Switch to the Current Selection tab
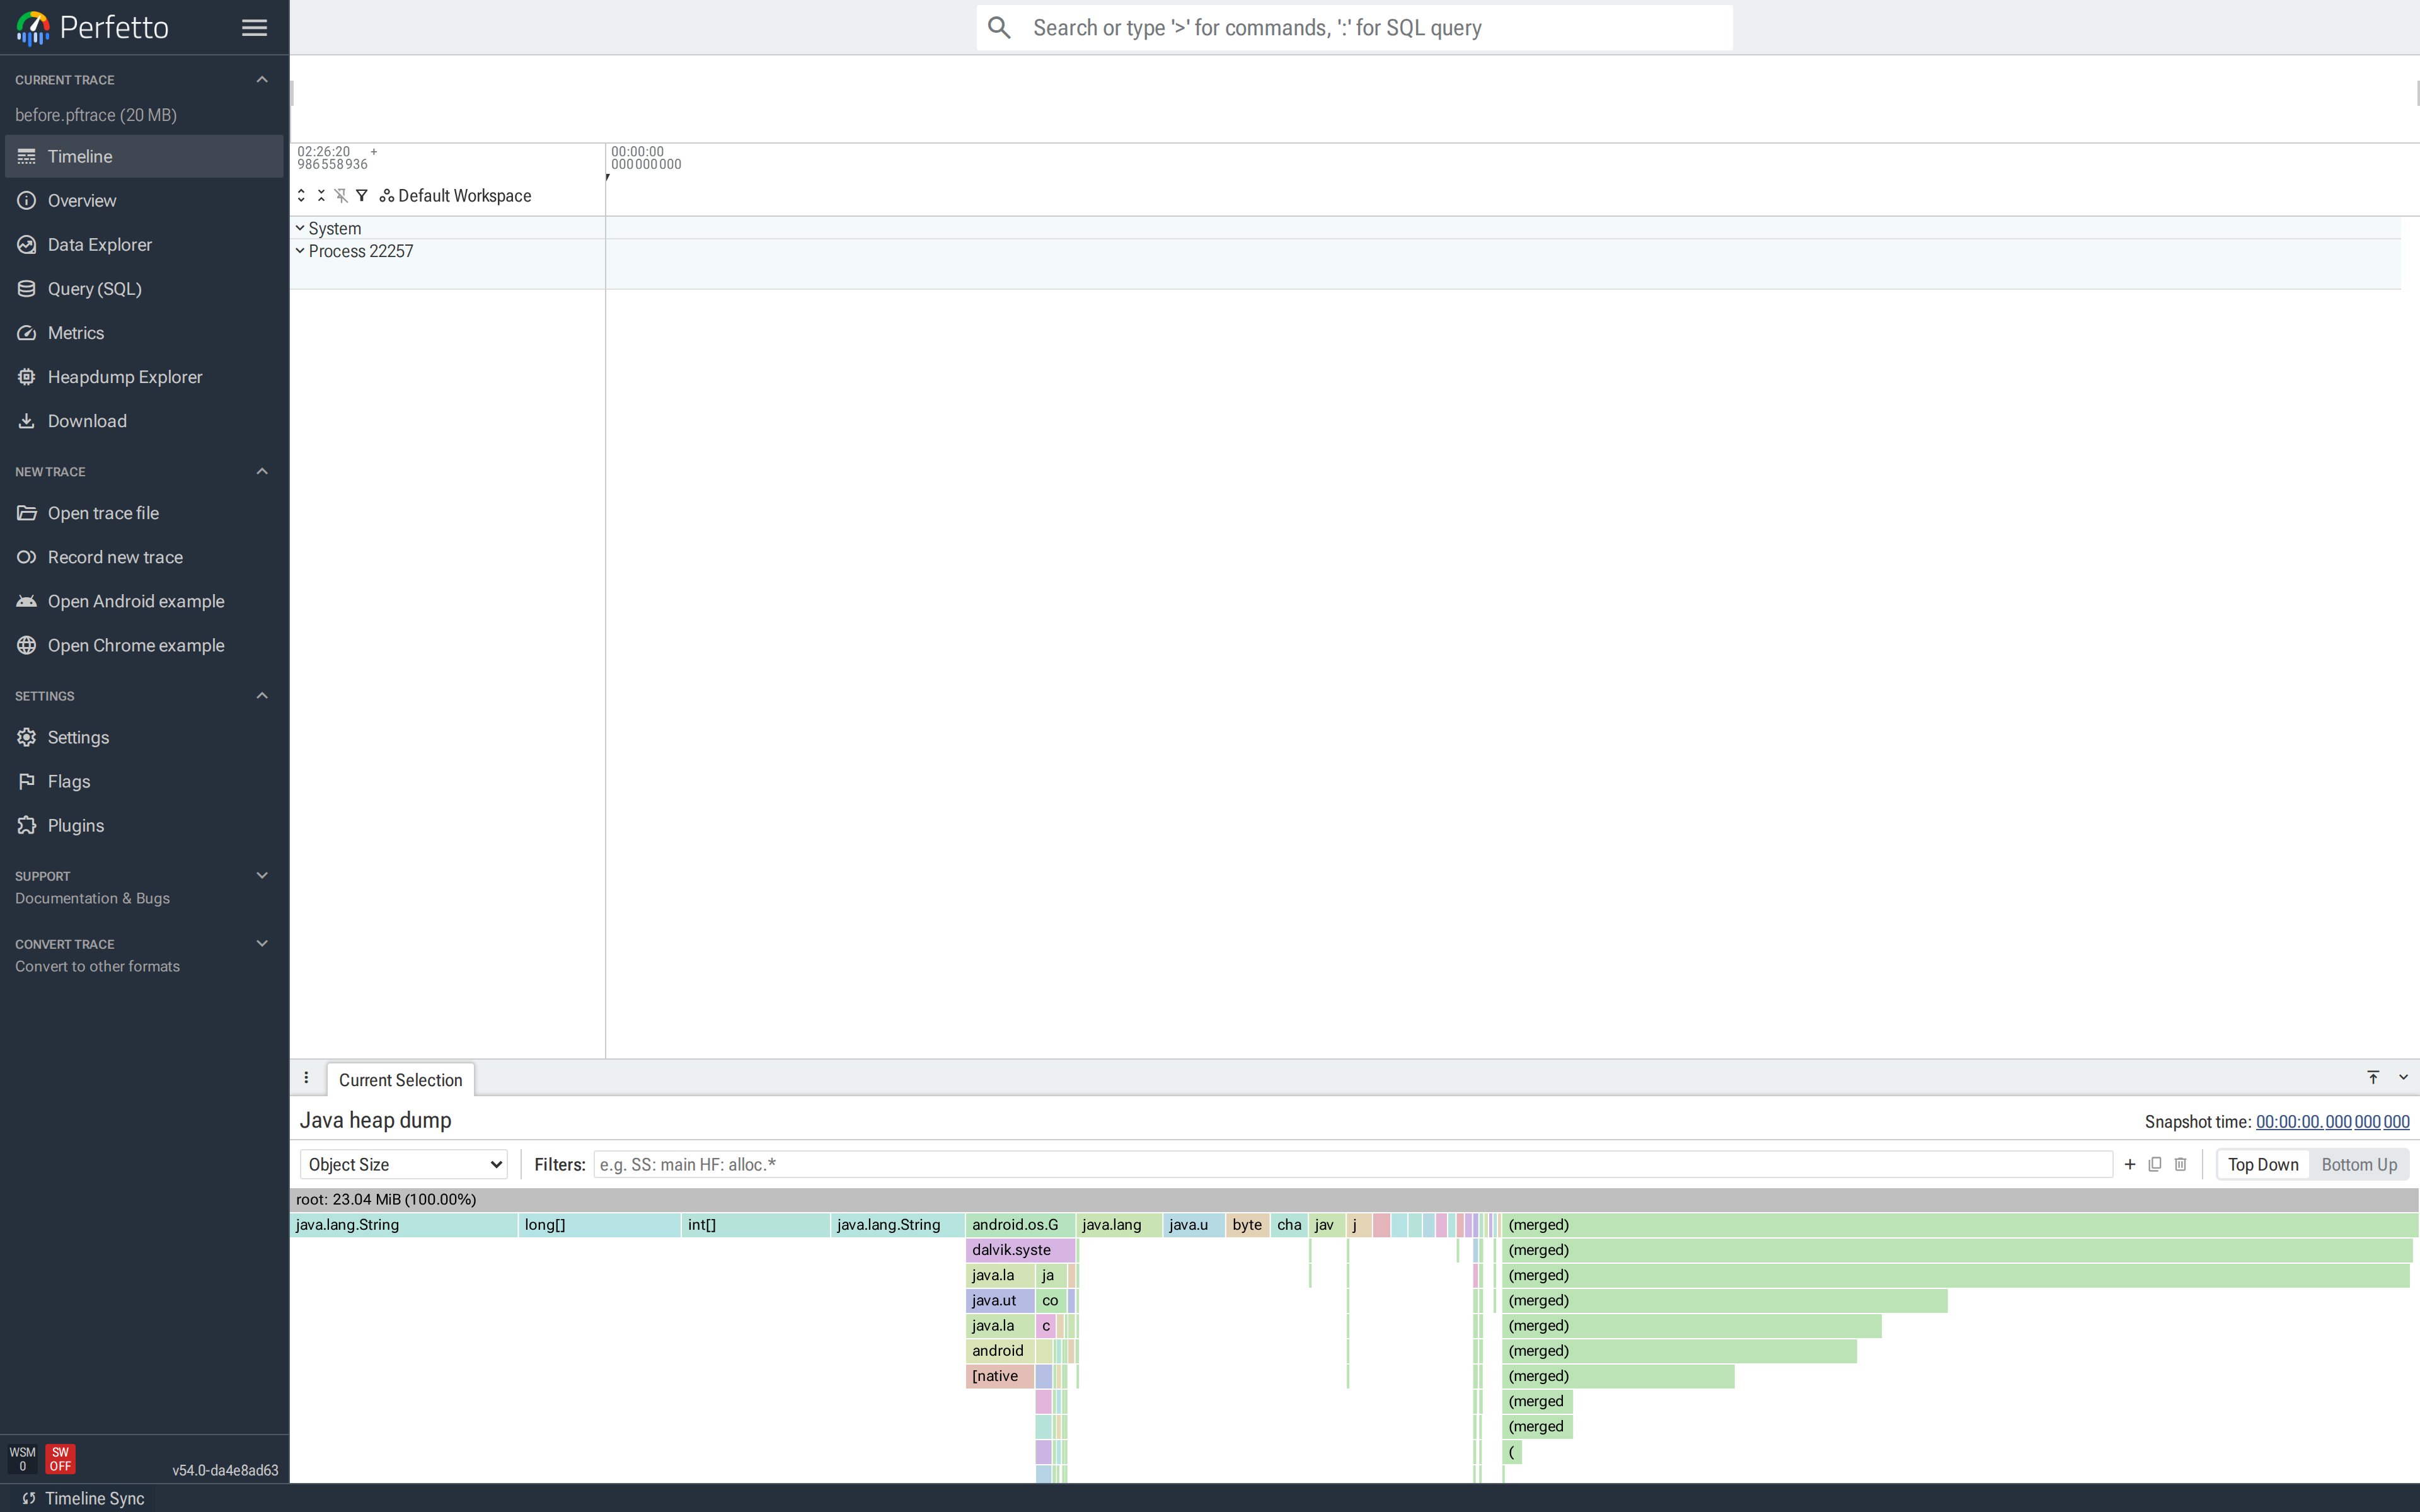The image size is (2420, 1512). coord(400,1079)
